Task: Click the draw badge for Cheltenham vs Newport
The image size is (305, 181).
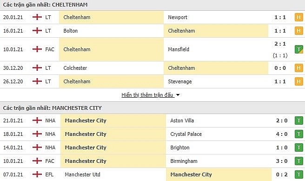Action: [x=299, y=17]
